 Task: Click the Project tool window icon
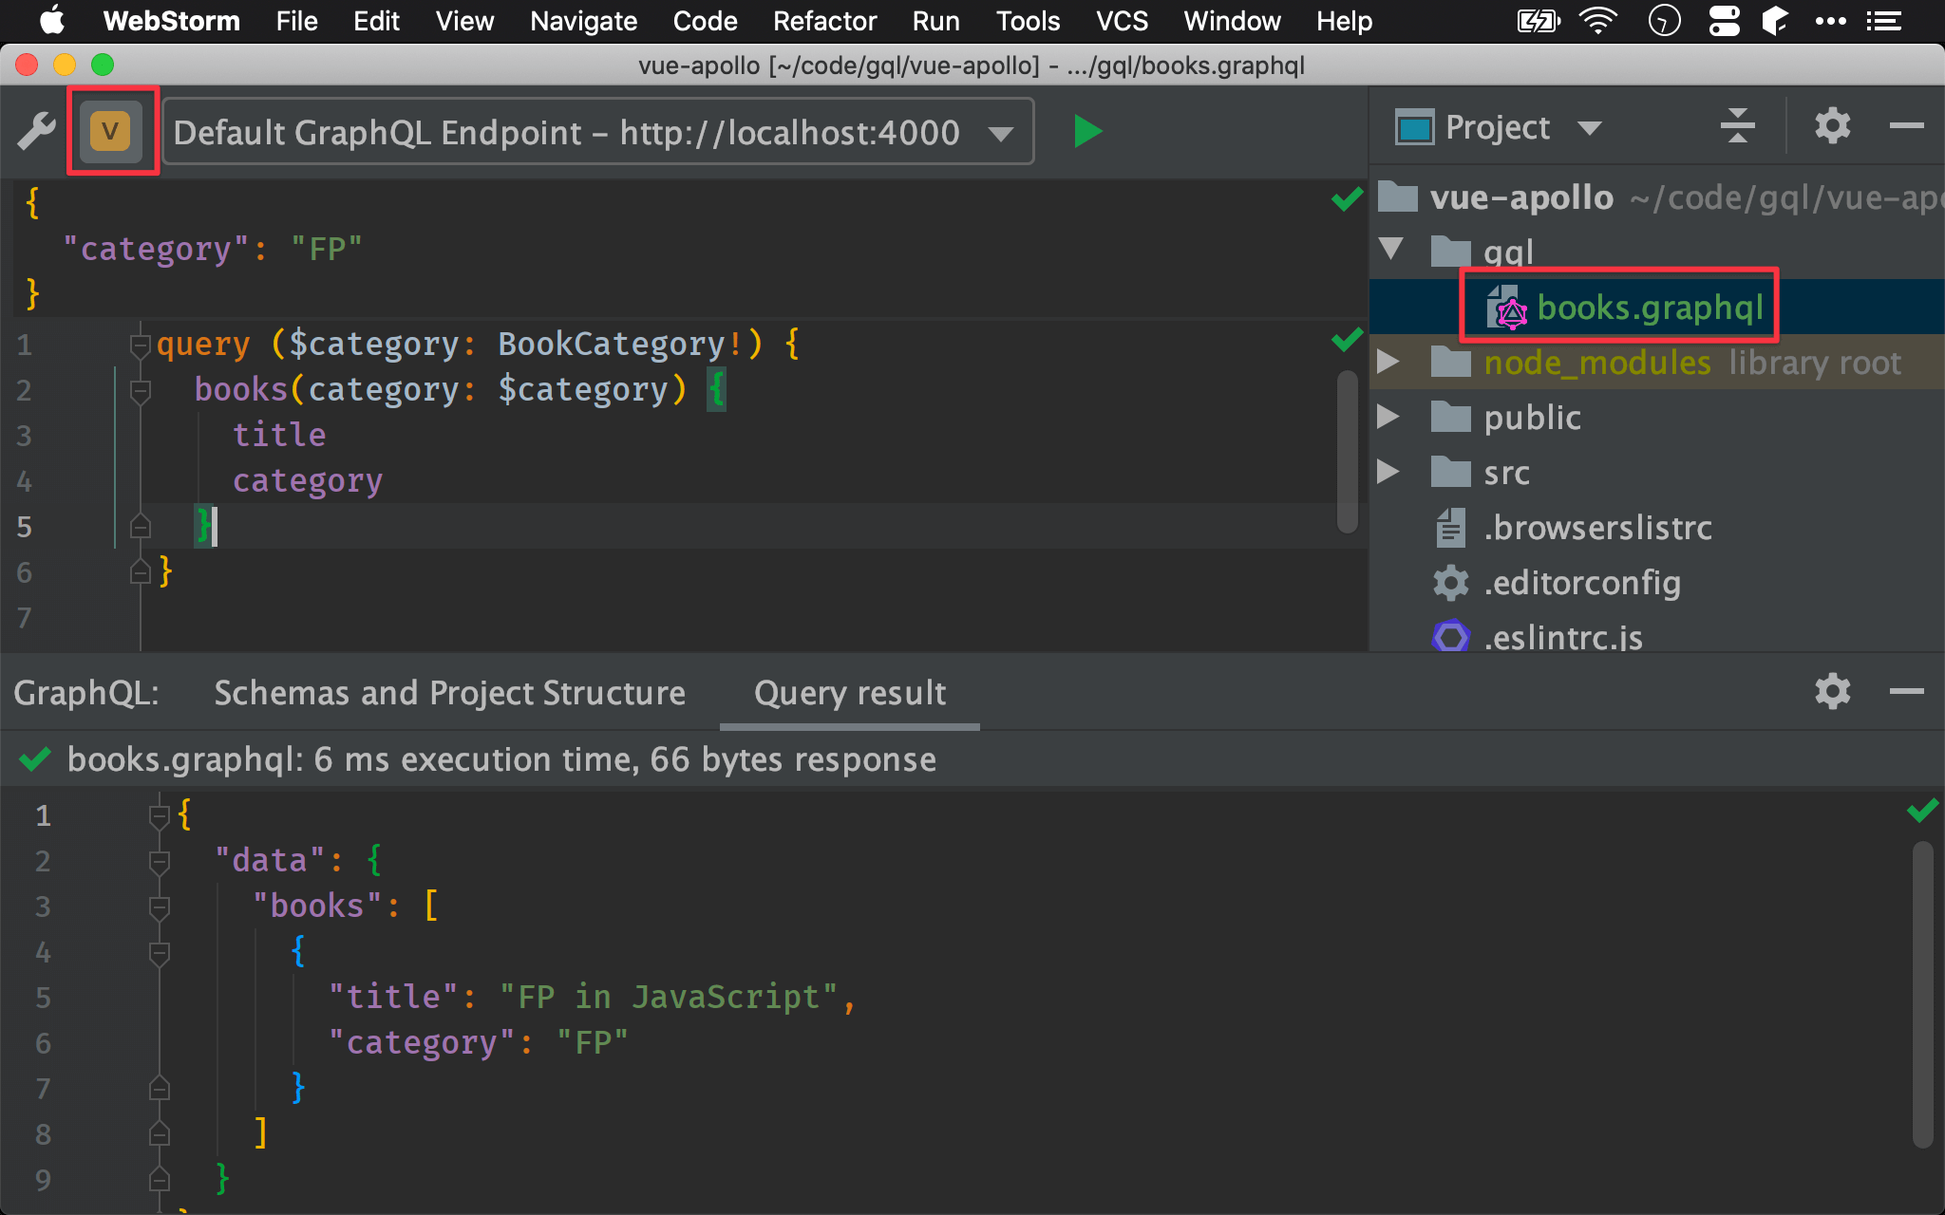(1414, 127)
